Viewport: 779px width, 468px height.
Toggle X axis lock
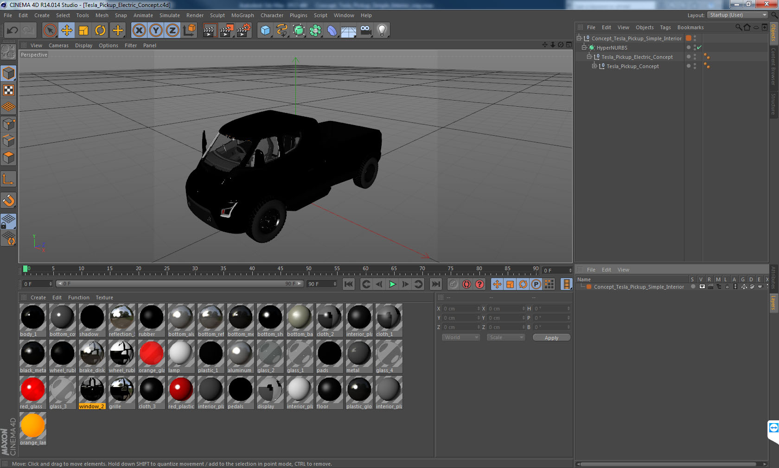[139, 31]
